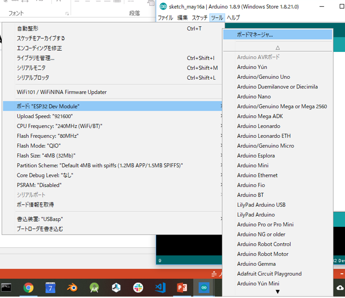Launch WiFi101 / WiFiNINA Firmware Updater
The height and width of the screenshot is (298, 345).
tap(113, 92)
